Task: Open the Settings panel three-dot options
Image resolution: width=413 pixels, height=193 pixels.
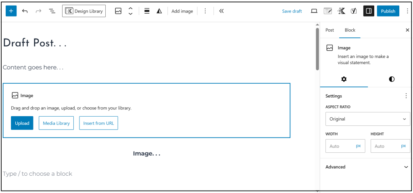Action: (406, 96)
